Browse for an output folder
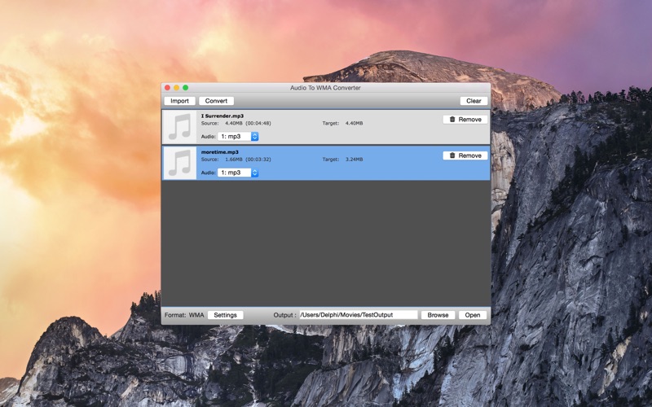Screen dimensions: 652x407 coord(438,315)
